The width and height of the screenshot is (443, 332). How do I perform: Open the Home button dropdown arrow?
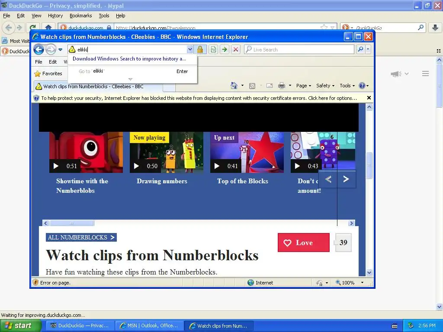(242, 86)
